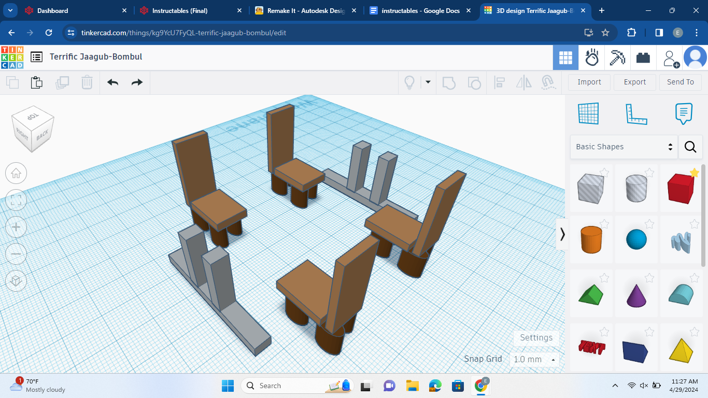
Task: Select the Workplane tool
Action: click(588, 113)
